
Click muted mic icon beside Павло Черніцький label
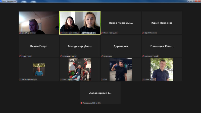102,33
